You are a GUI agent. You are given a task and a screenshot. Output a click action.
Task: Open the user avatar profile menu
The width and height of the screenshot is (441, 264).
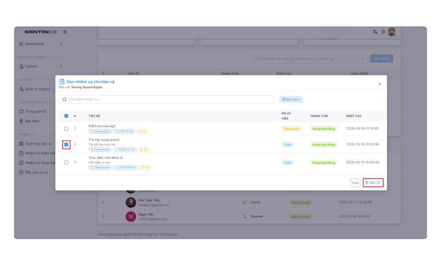(x=392, y=32)
